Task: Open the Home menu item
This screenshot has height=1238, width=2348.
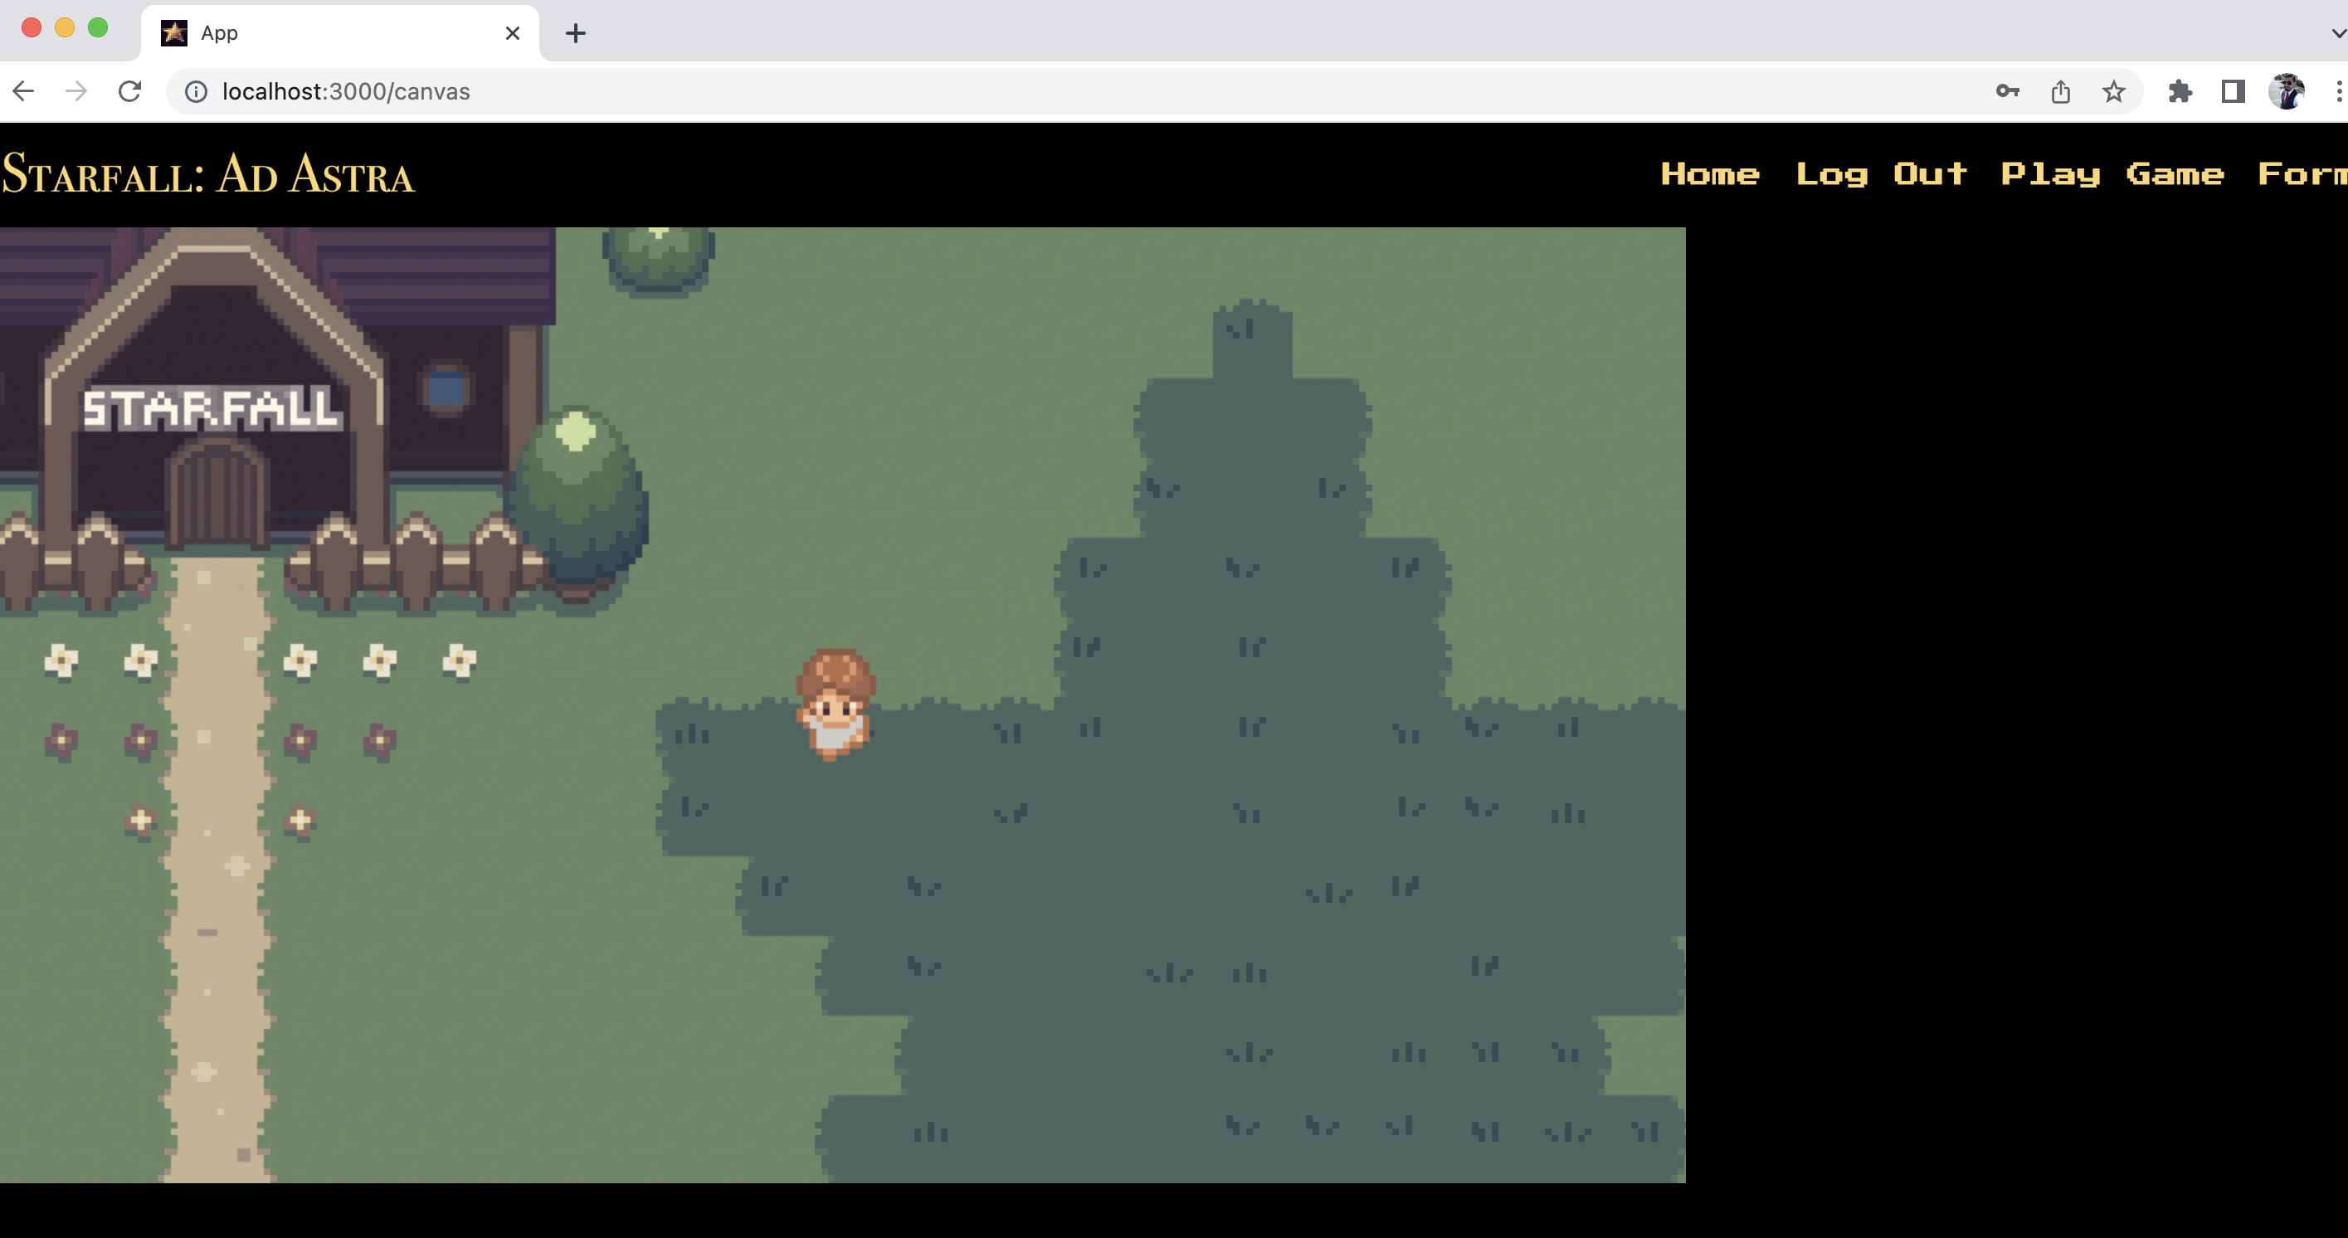Action: (1711, 173)
